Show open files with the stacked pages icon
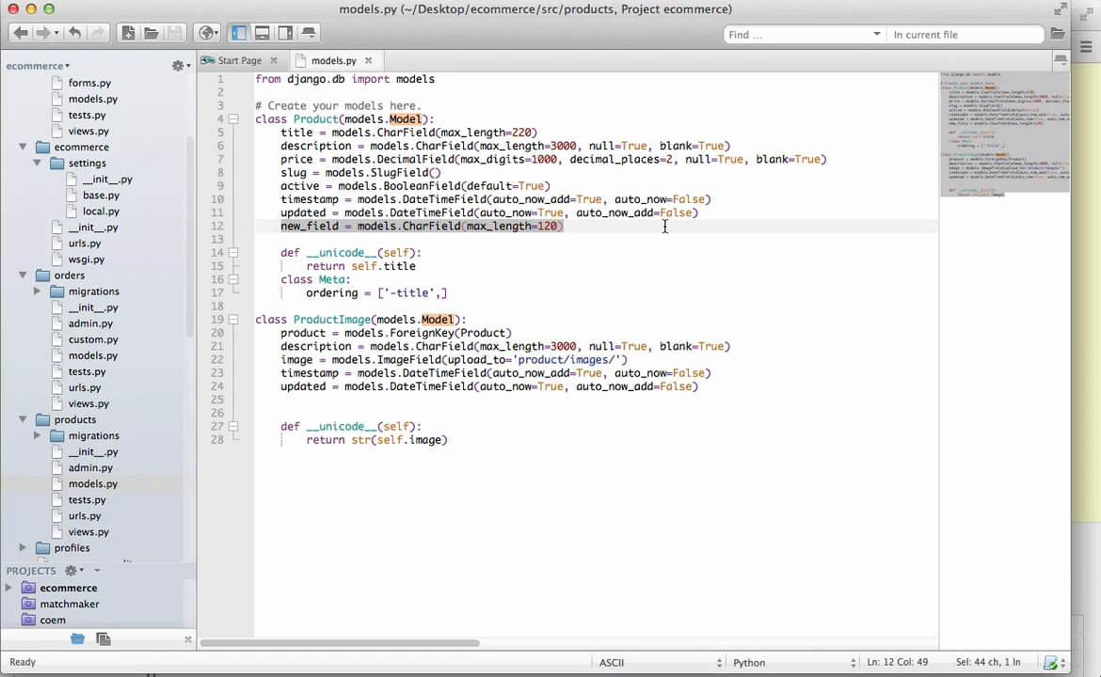Image resolution: width=1101 pixels, height=677 pixels. (x=104, y=639)
